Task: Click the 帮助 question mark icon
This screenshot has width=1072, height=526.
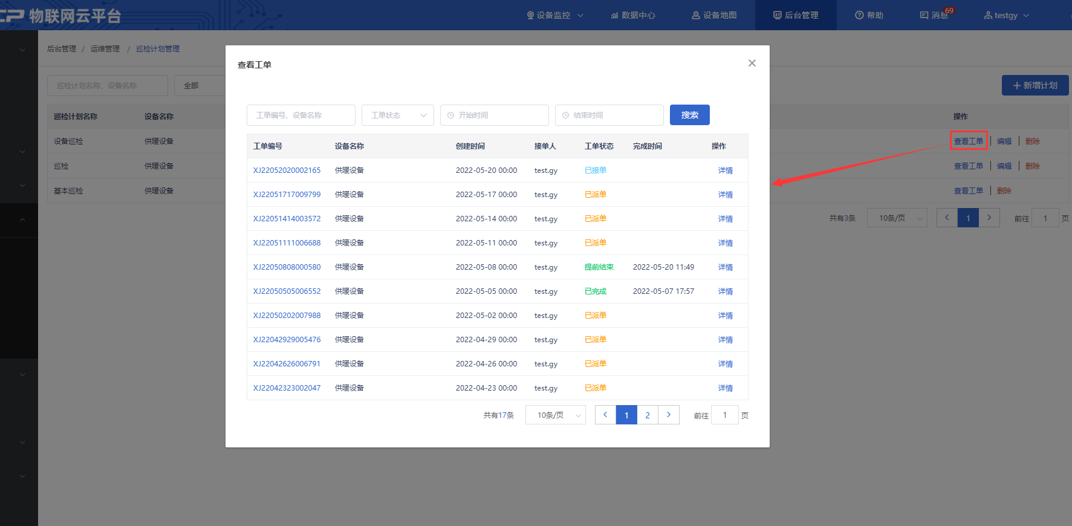Action: [859, 15]
